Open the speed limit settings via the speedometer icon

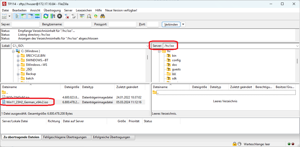coord(239,144)
